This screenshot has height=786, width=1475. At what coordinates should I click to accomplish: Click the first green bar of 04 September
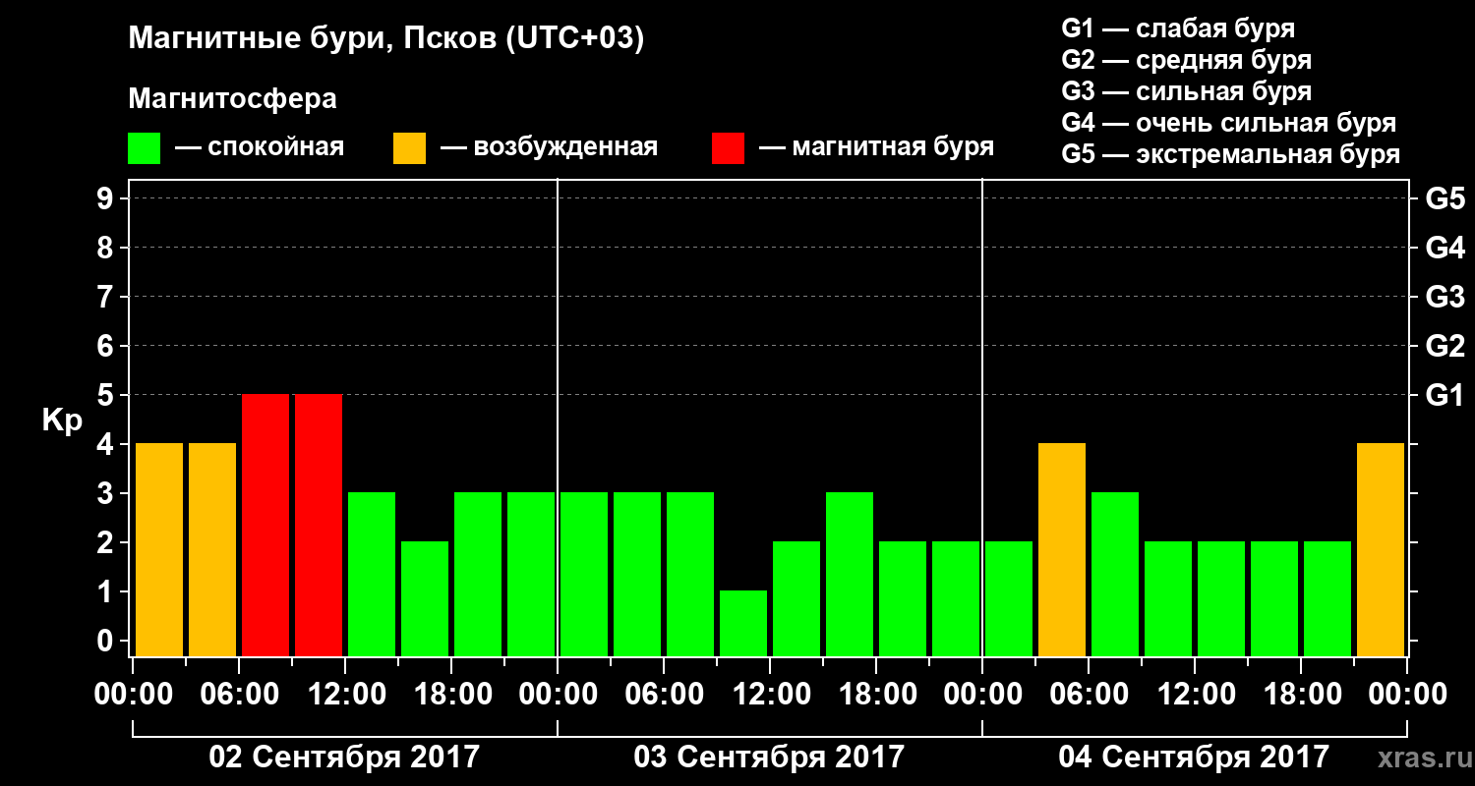tap(1009, 598)
